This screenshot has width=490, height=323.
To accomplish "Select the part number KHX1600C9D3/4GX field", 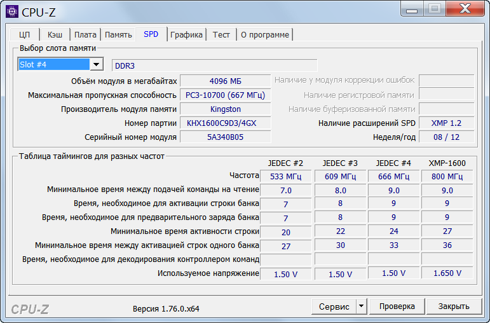I will coord(225,123).
